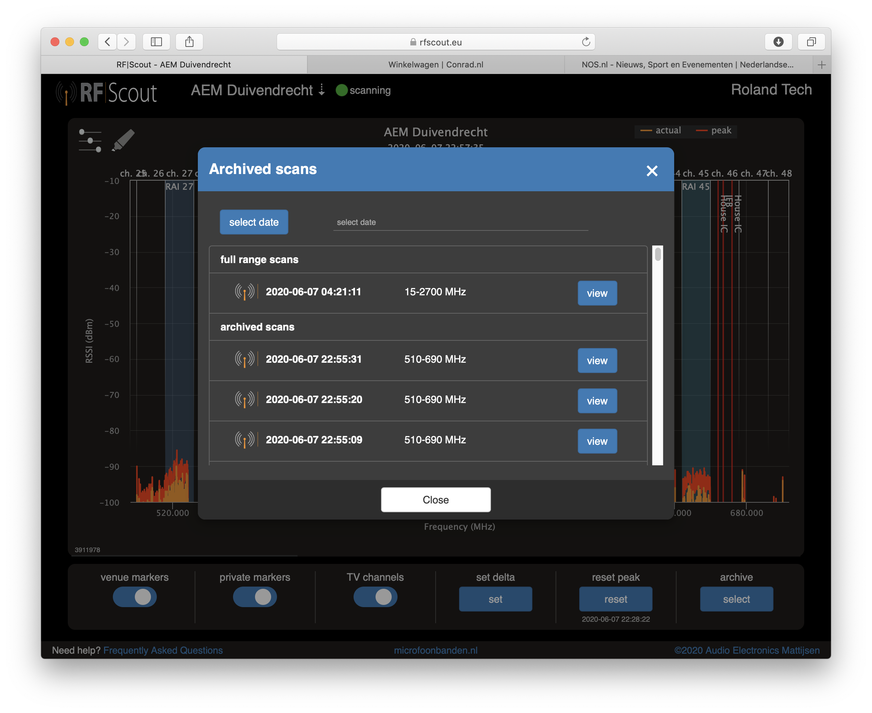Click the rfscout.eu address bar
872x713 pixels.
tap(436, 42)
